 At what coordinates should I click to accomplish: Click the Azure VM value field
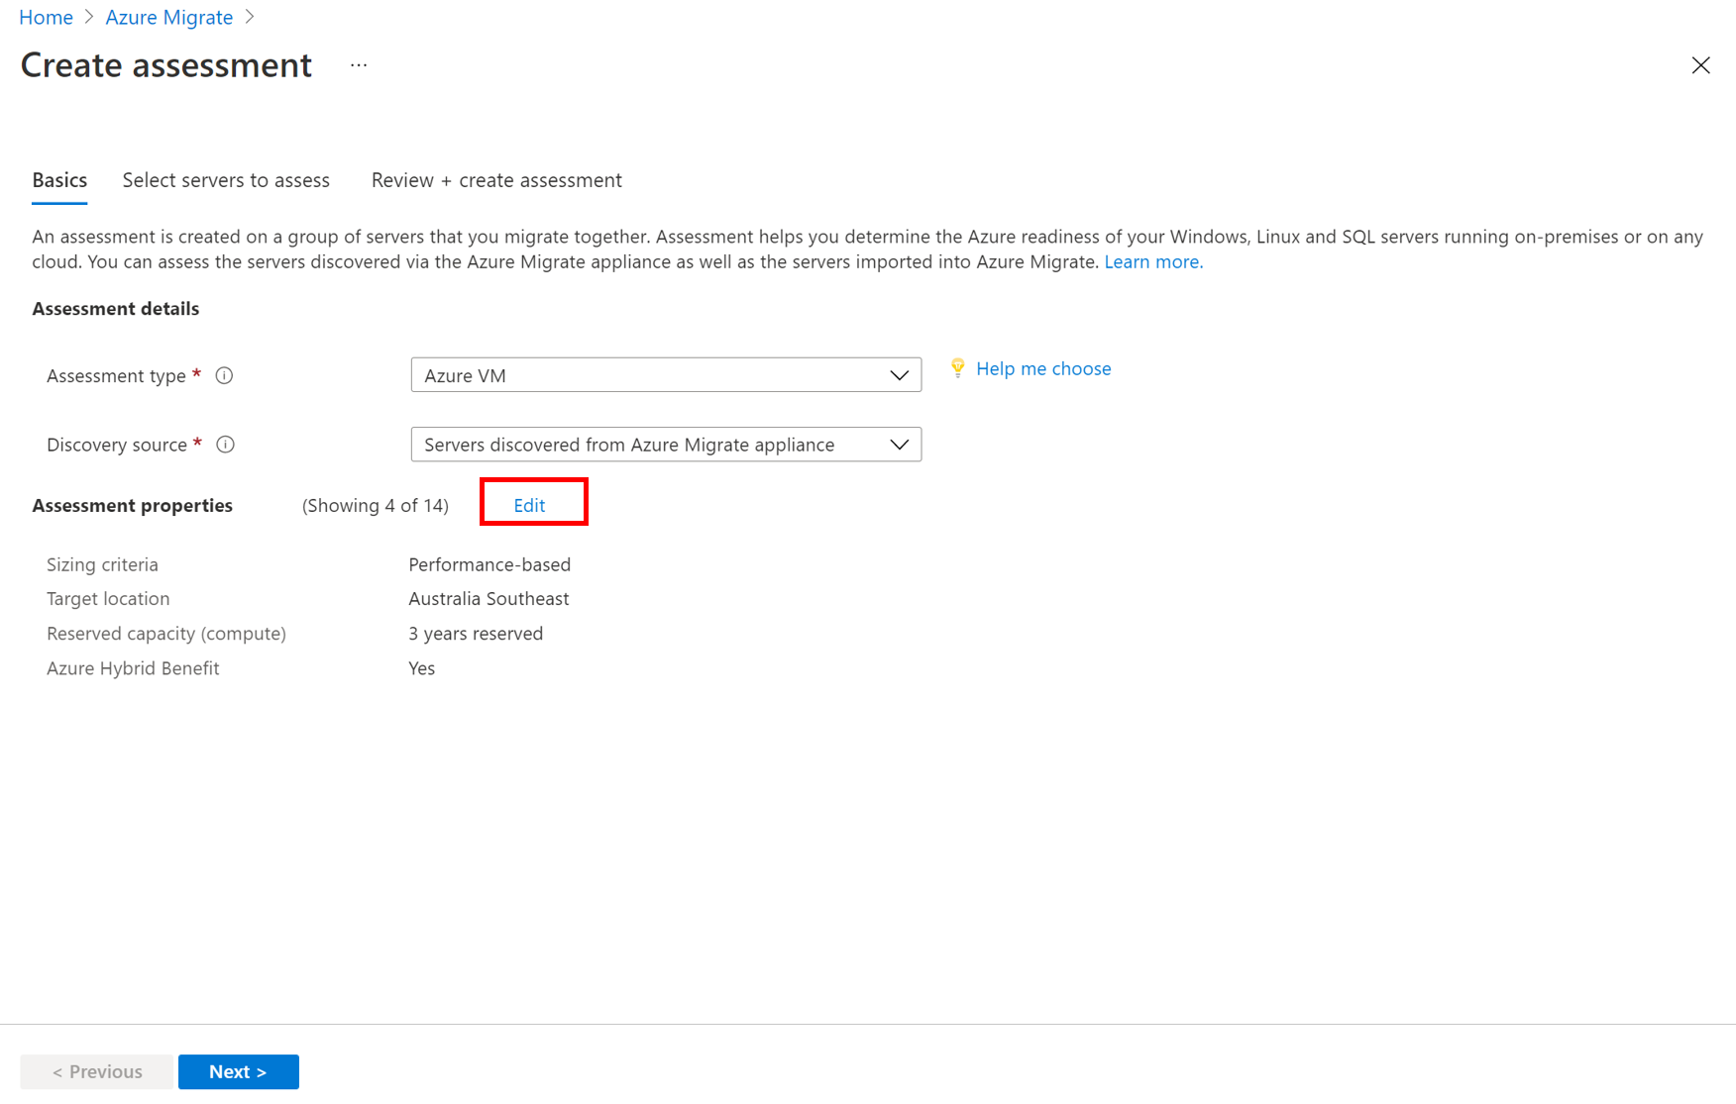click(x=595, y=374)
